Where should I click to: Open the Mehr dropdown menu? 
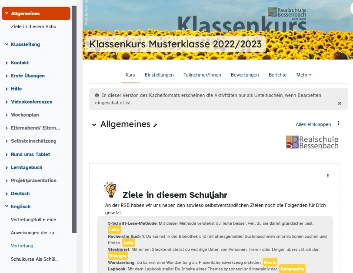(303, 75)
